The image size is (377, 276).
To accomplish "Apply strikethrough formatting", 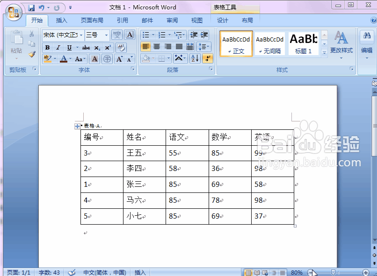I will [86, 47].
